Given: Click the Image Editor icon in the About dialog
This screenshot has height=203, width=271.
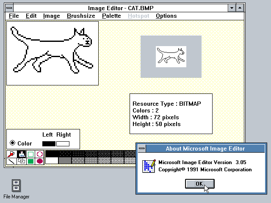Looking at the screenshot, I should (149, 166).
